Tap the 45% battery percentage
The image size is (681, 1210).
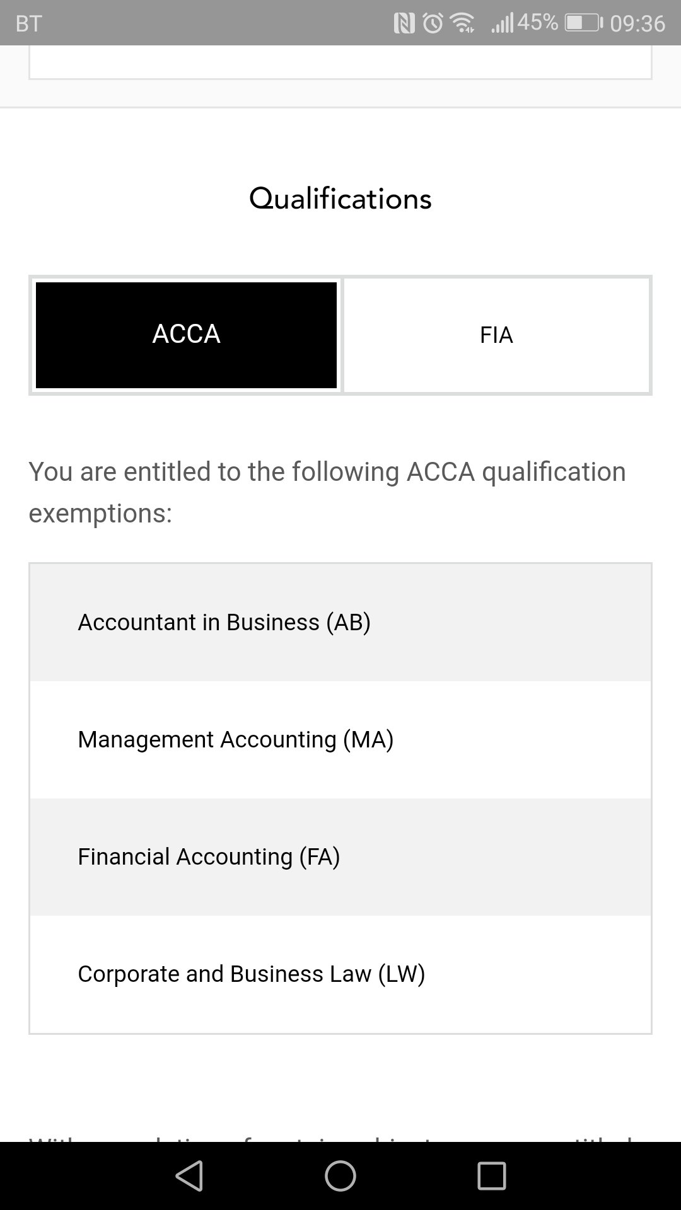537,23
